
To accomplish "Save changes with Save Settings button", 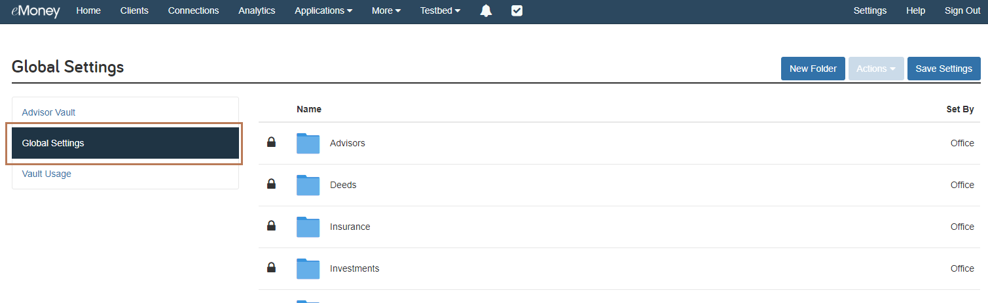I will [x=943, y=69].
